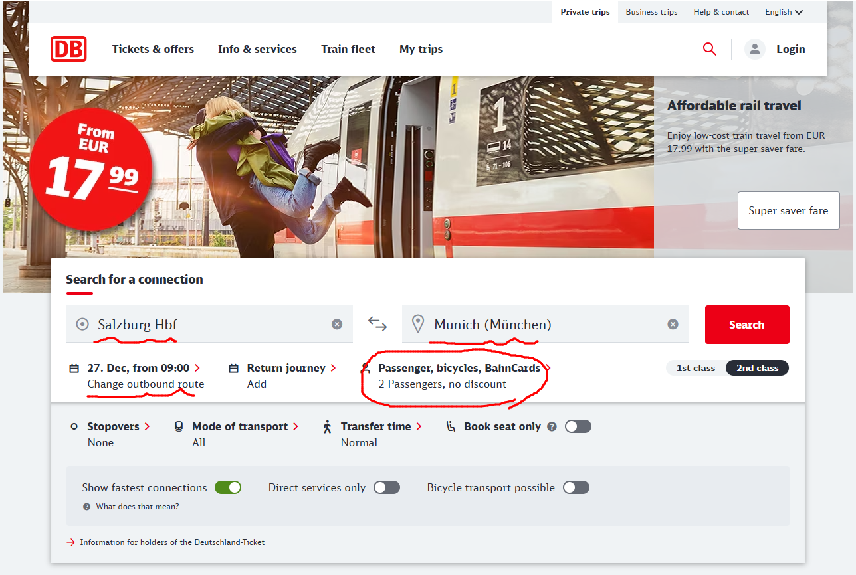Enable Direct services only switch
This screenshot has width=856, height=575.
coord(387,487)
